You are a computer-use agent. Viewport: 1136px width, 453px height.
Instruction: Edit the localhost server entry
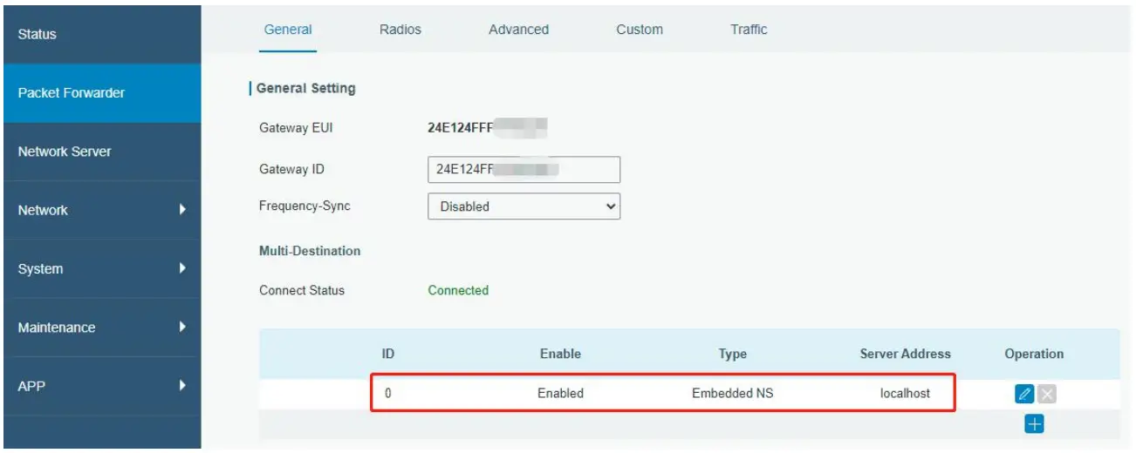(1023, 394)
